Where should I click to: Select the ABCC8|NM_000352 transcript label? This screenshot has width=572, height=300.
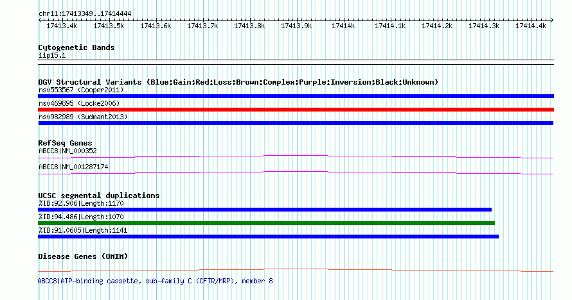(67, 151)
